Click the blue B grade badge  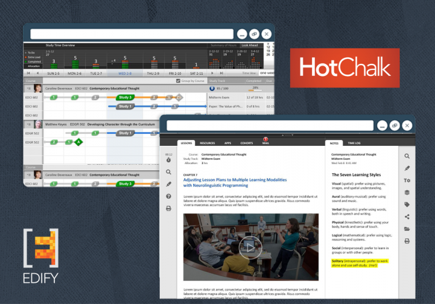pyautogui.click(x=212, y=89)
